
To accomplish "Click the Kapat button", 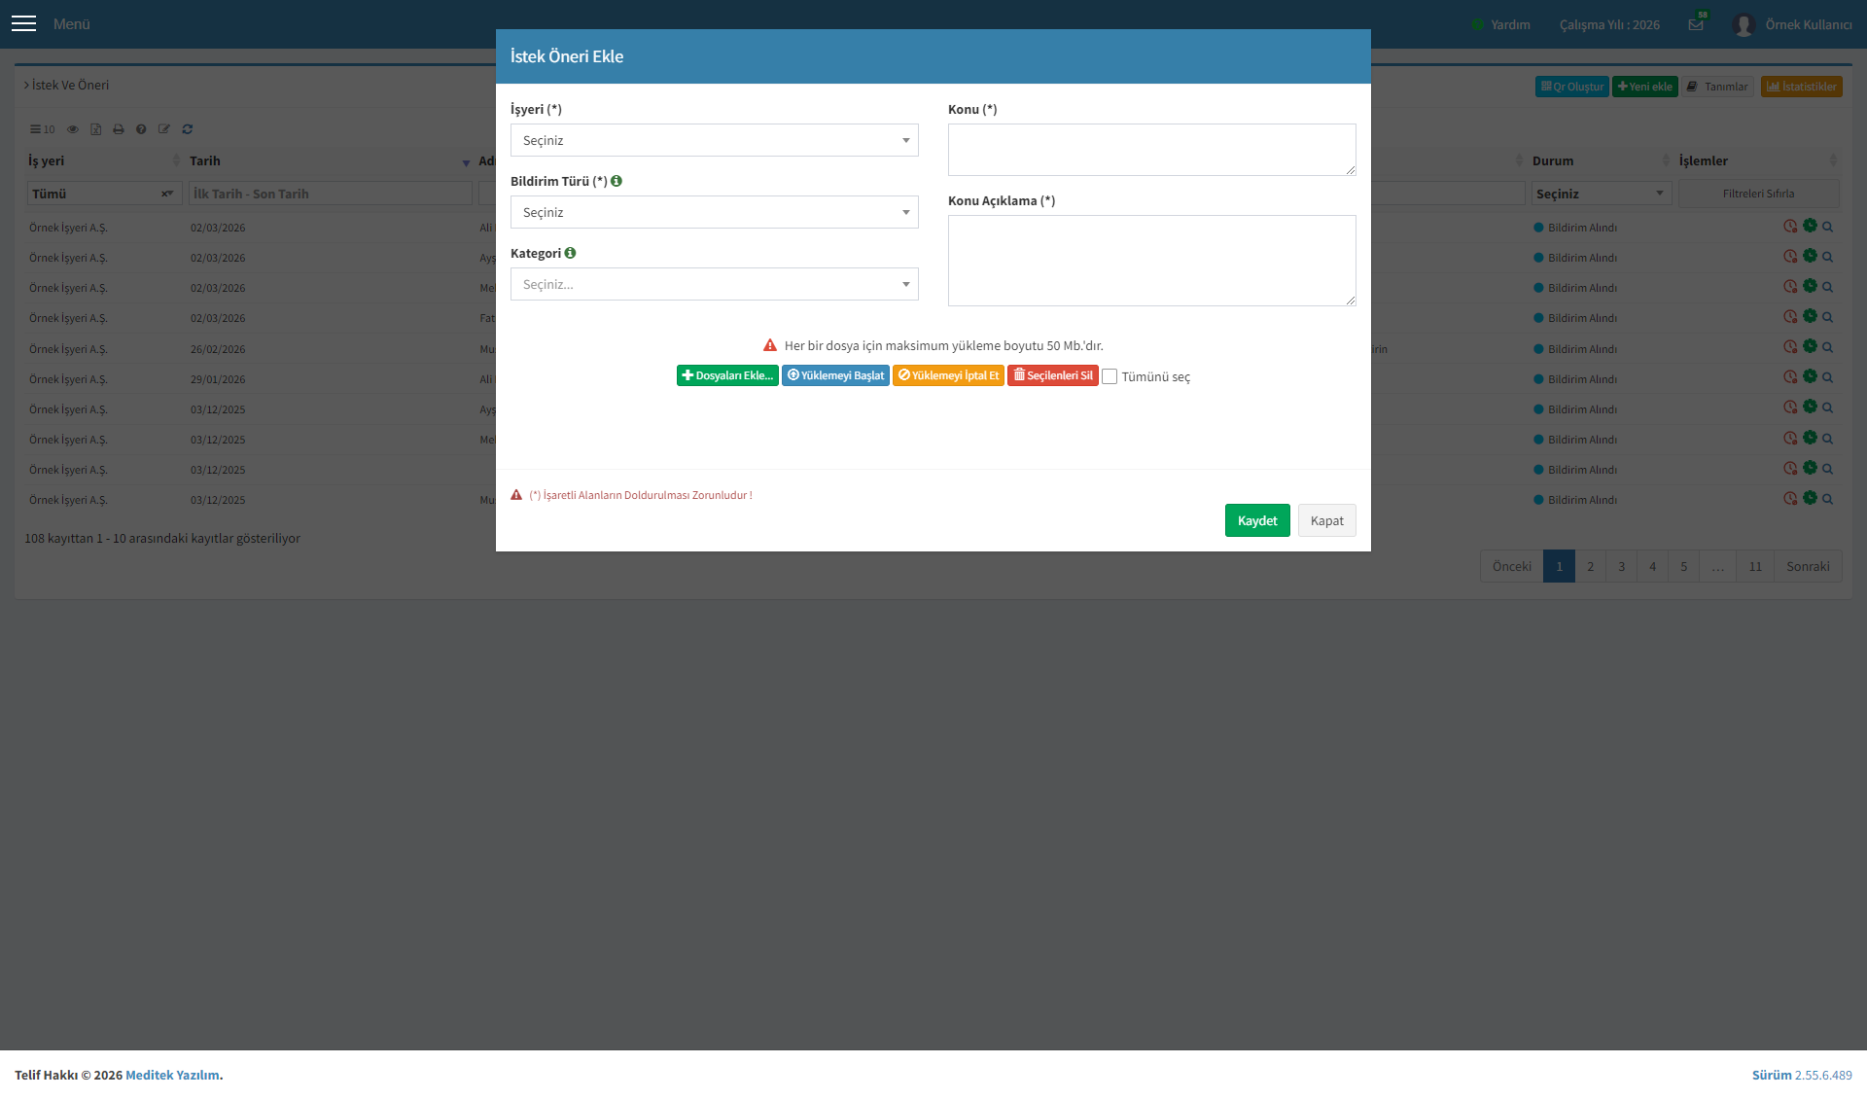I will (1327, 520).
